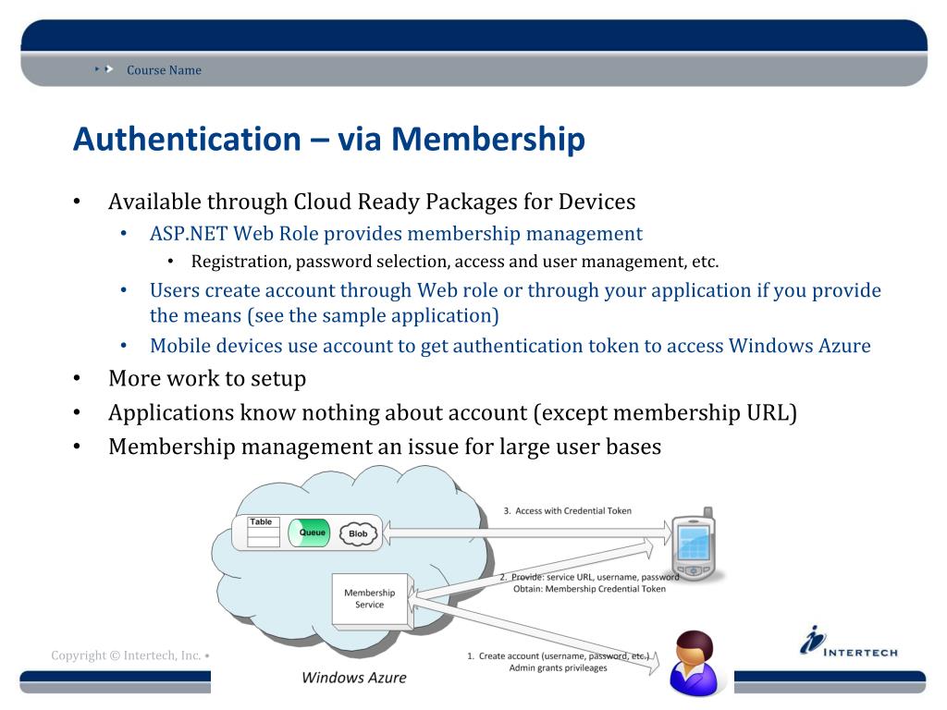
Task: Click 'Membership management an issue' bullet
Action: pyautogui.click(x=385, y=447)
